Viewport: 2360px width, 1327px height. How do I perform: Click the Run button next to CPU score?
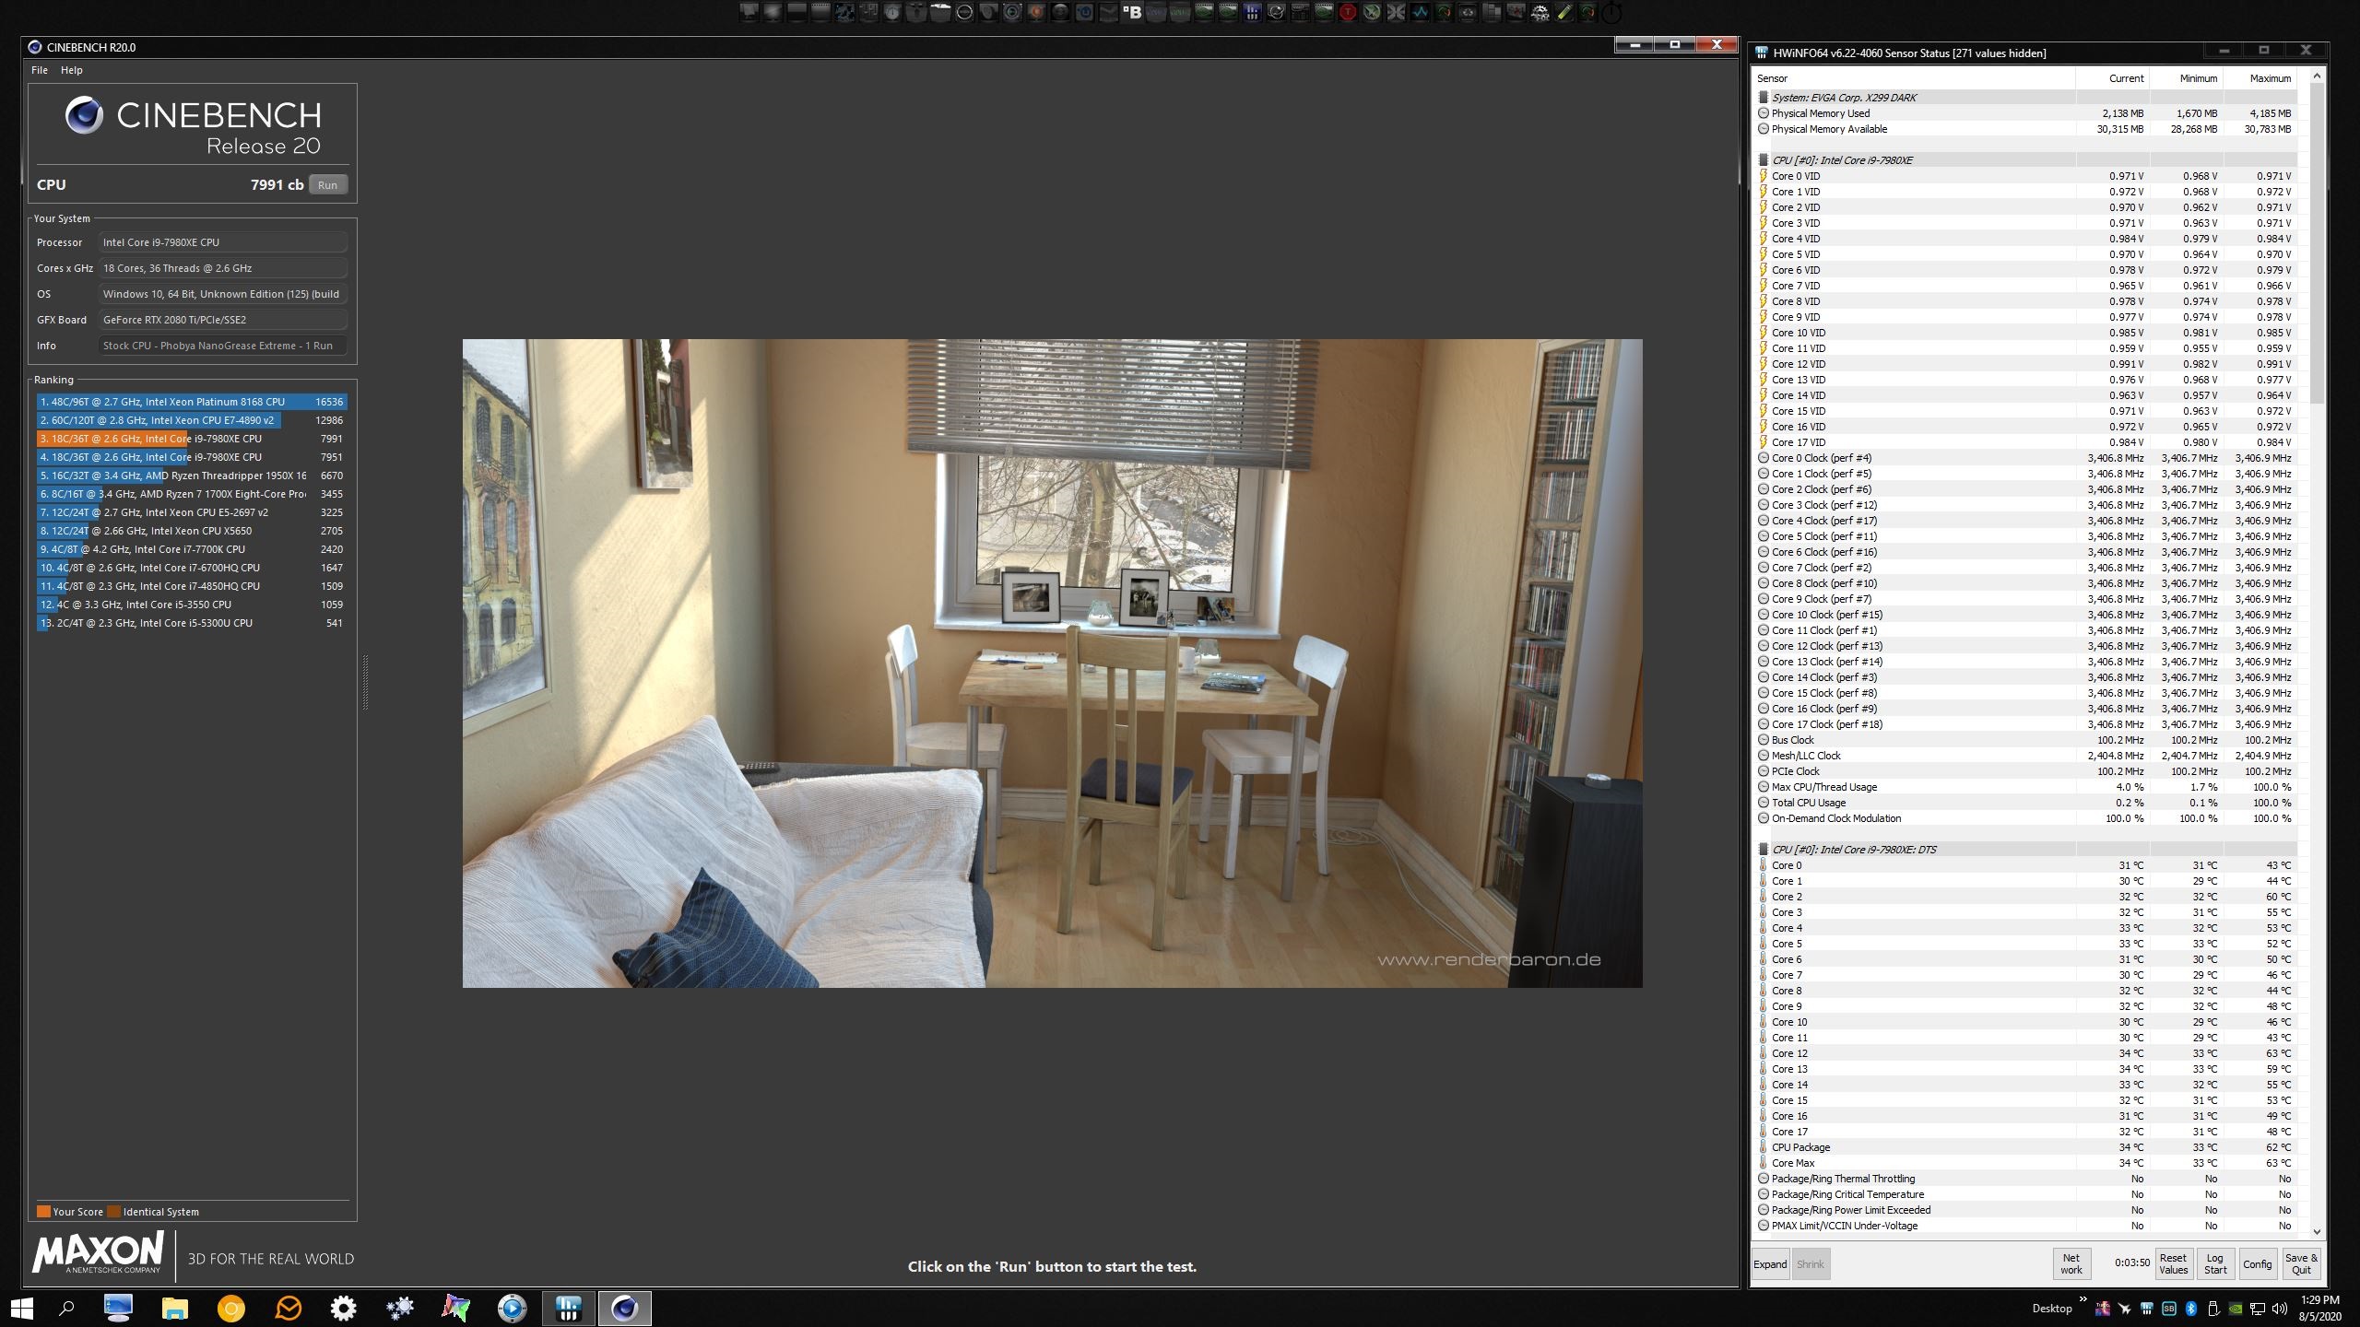[327, 185]
